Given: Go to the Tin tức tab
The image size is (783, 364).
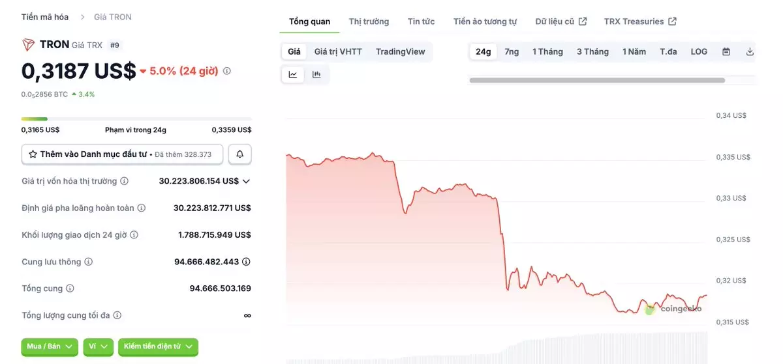Looking at the screenshot, I should point(421,21).
